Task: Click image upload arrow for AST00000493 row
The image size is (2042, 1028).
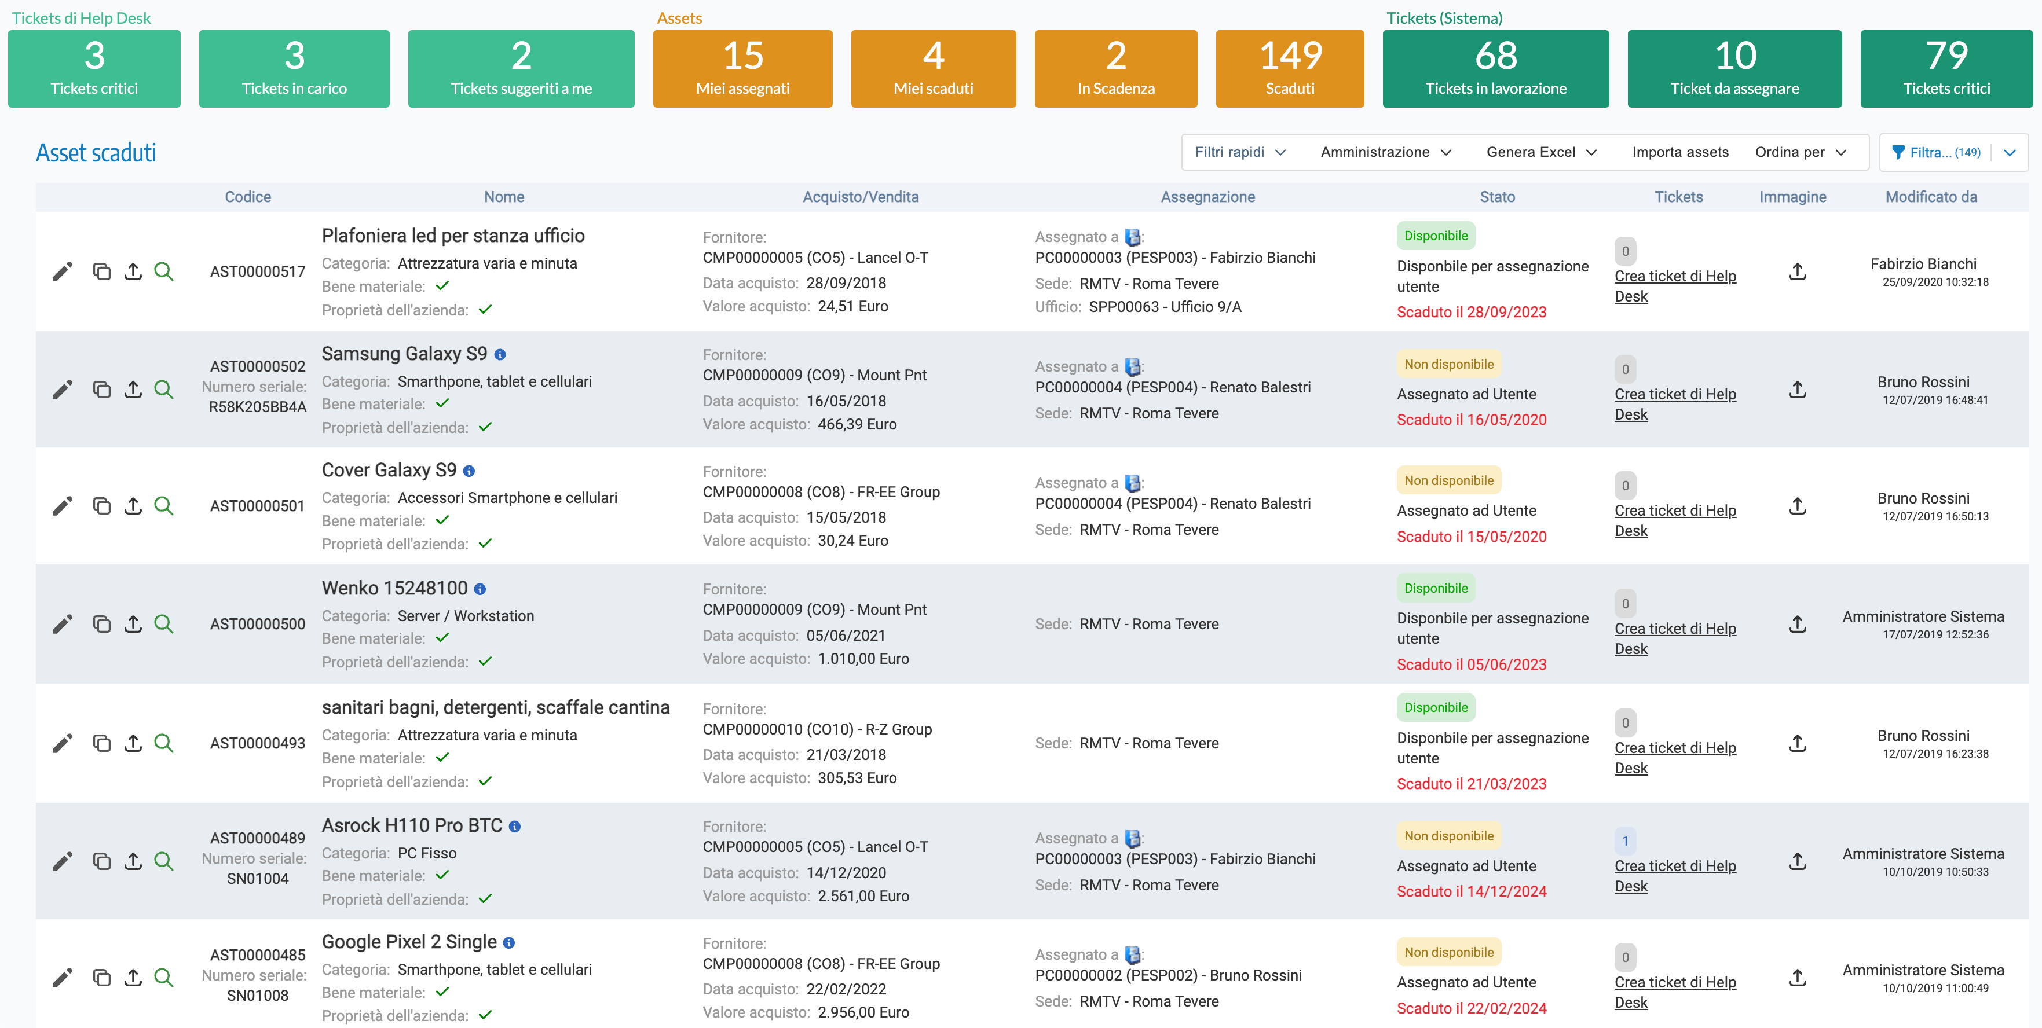Action: click(x=1797, y=743)
